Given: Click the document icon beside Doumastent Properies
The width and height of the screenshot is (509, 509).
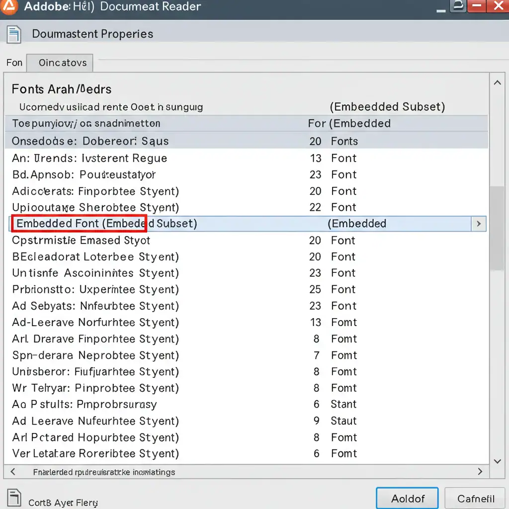Looking at the screenshot, I should click(13, 34).
